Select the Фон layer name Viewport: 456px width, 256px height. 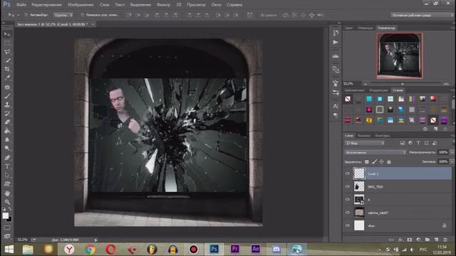(371, 226)
